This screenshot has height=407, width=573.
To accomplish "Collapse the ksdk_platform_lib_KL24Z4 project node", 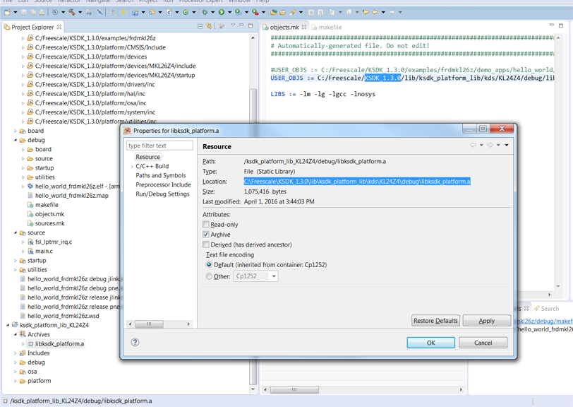I will pyautogui.click(x=8, y=325).
